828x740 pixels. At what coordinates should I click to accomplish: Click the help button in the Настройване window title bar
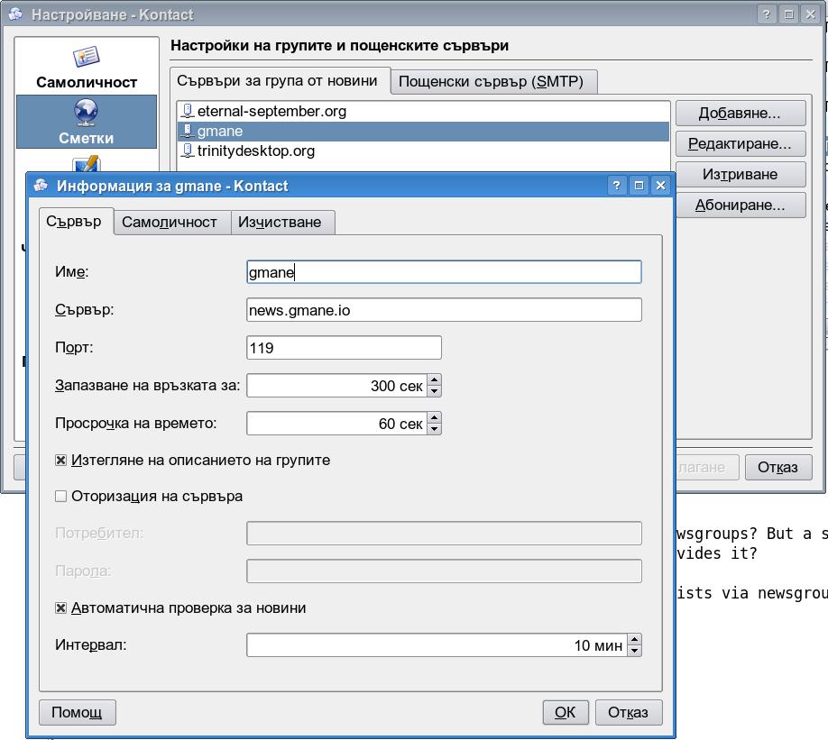tap(767, 14)
